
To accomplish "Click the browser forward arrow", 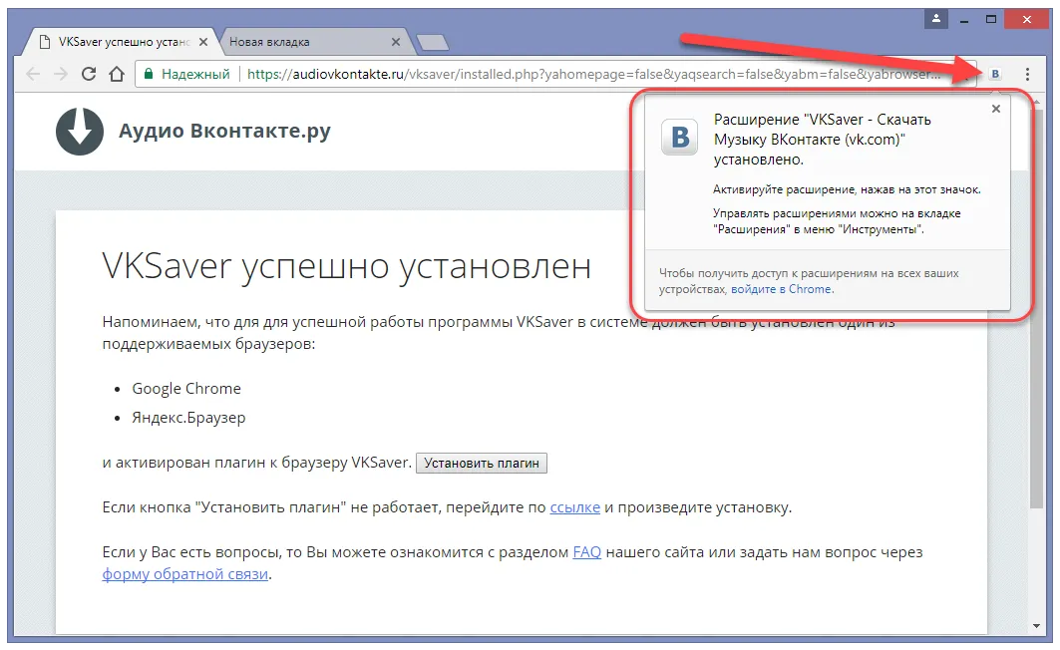I will click(61, 74).
